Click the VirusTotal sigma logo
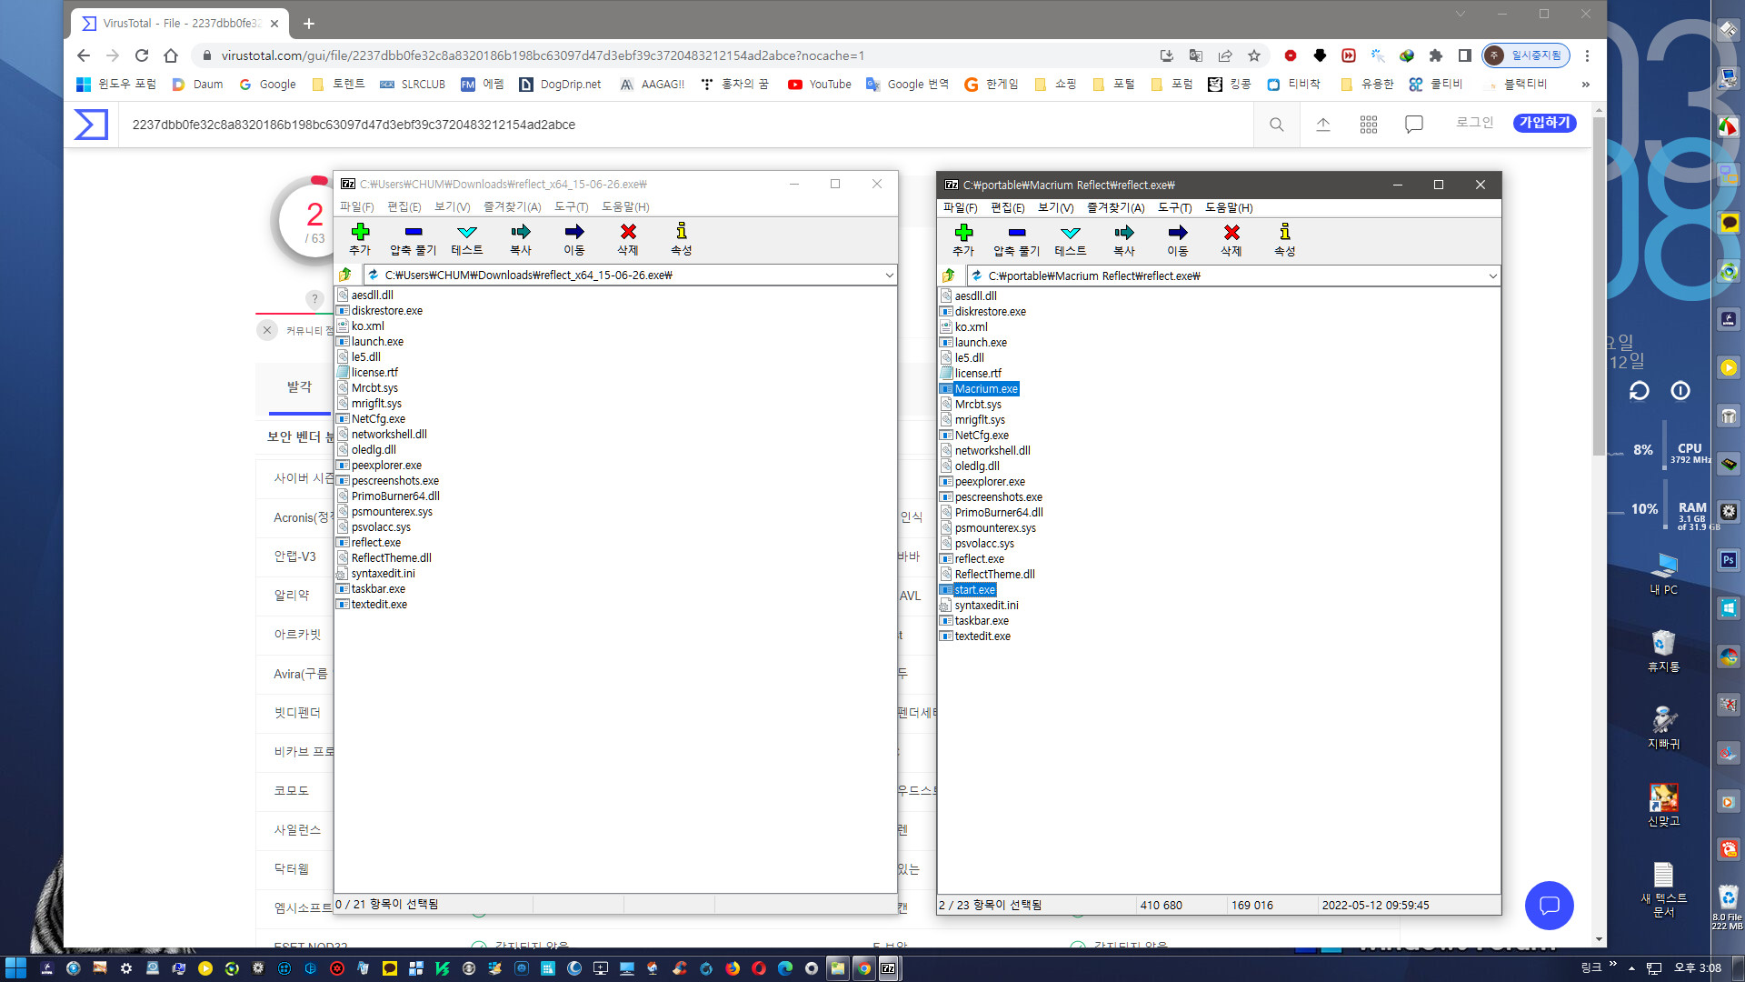Image resolution: width=1745 pixels, height=982 pixels. click(91, 125)
